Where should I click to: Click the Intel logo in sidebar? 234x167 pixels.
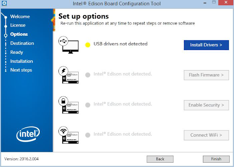(x=28, y=134)
